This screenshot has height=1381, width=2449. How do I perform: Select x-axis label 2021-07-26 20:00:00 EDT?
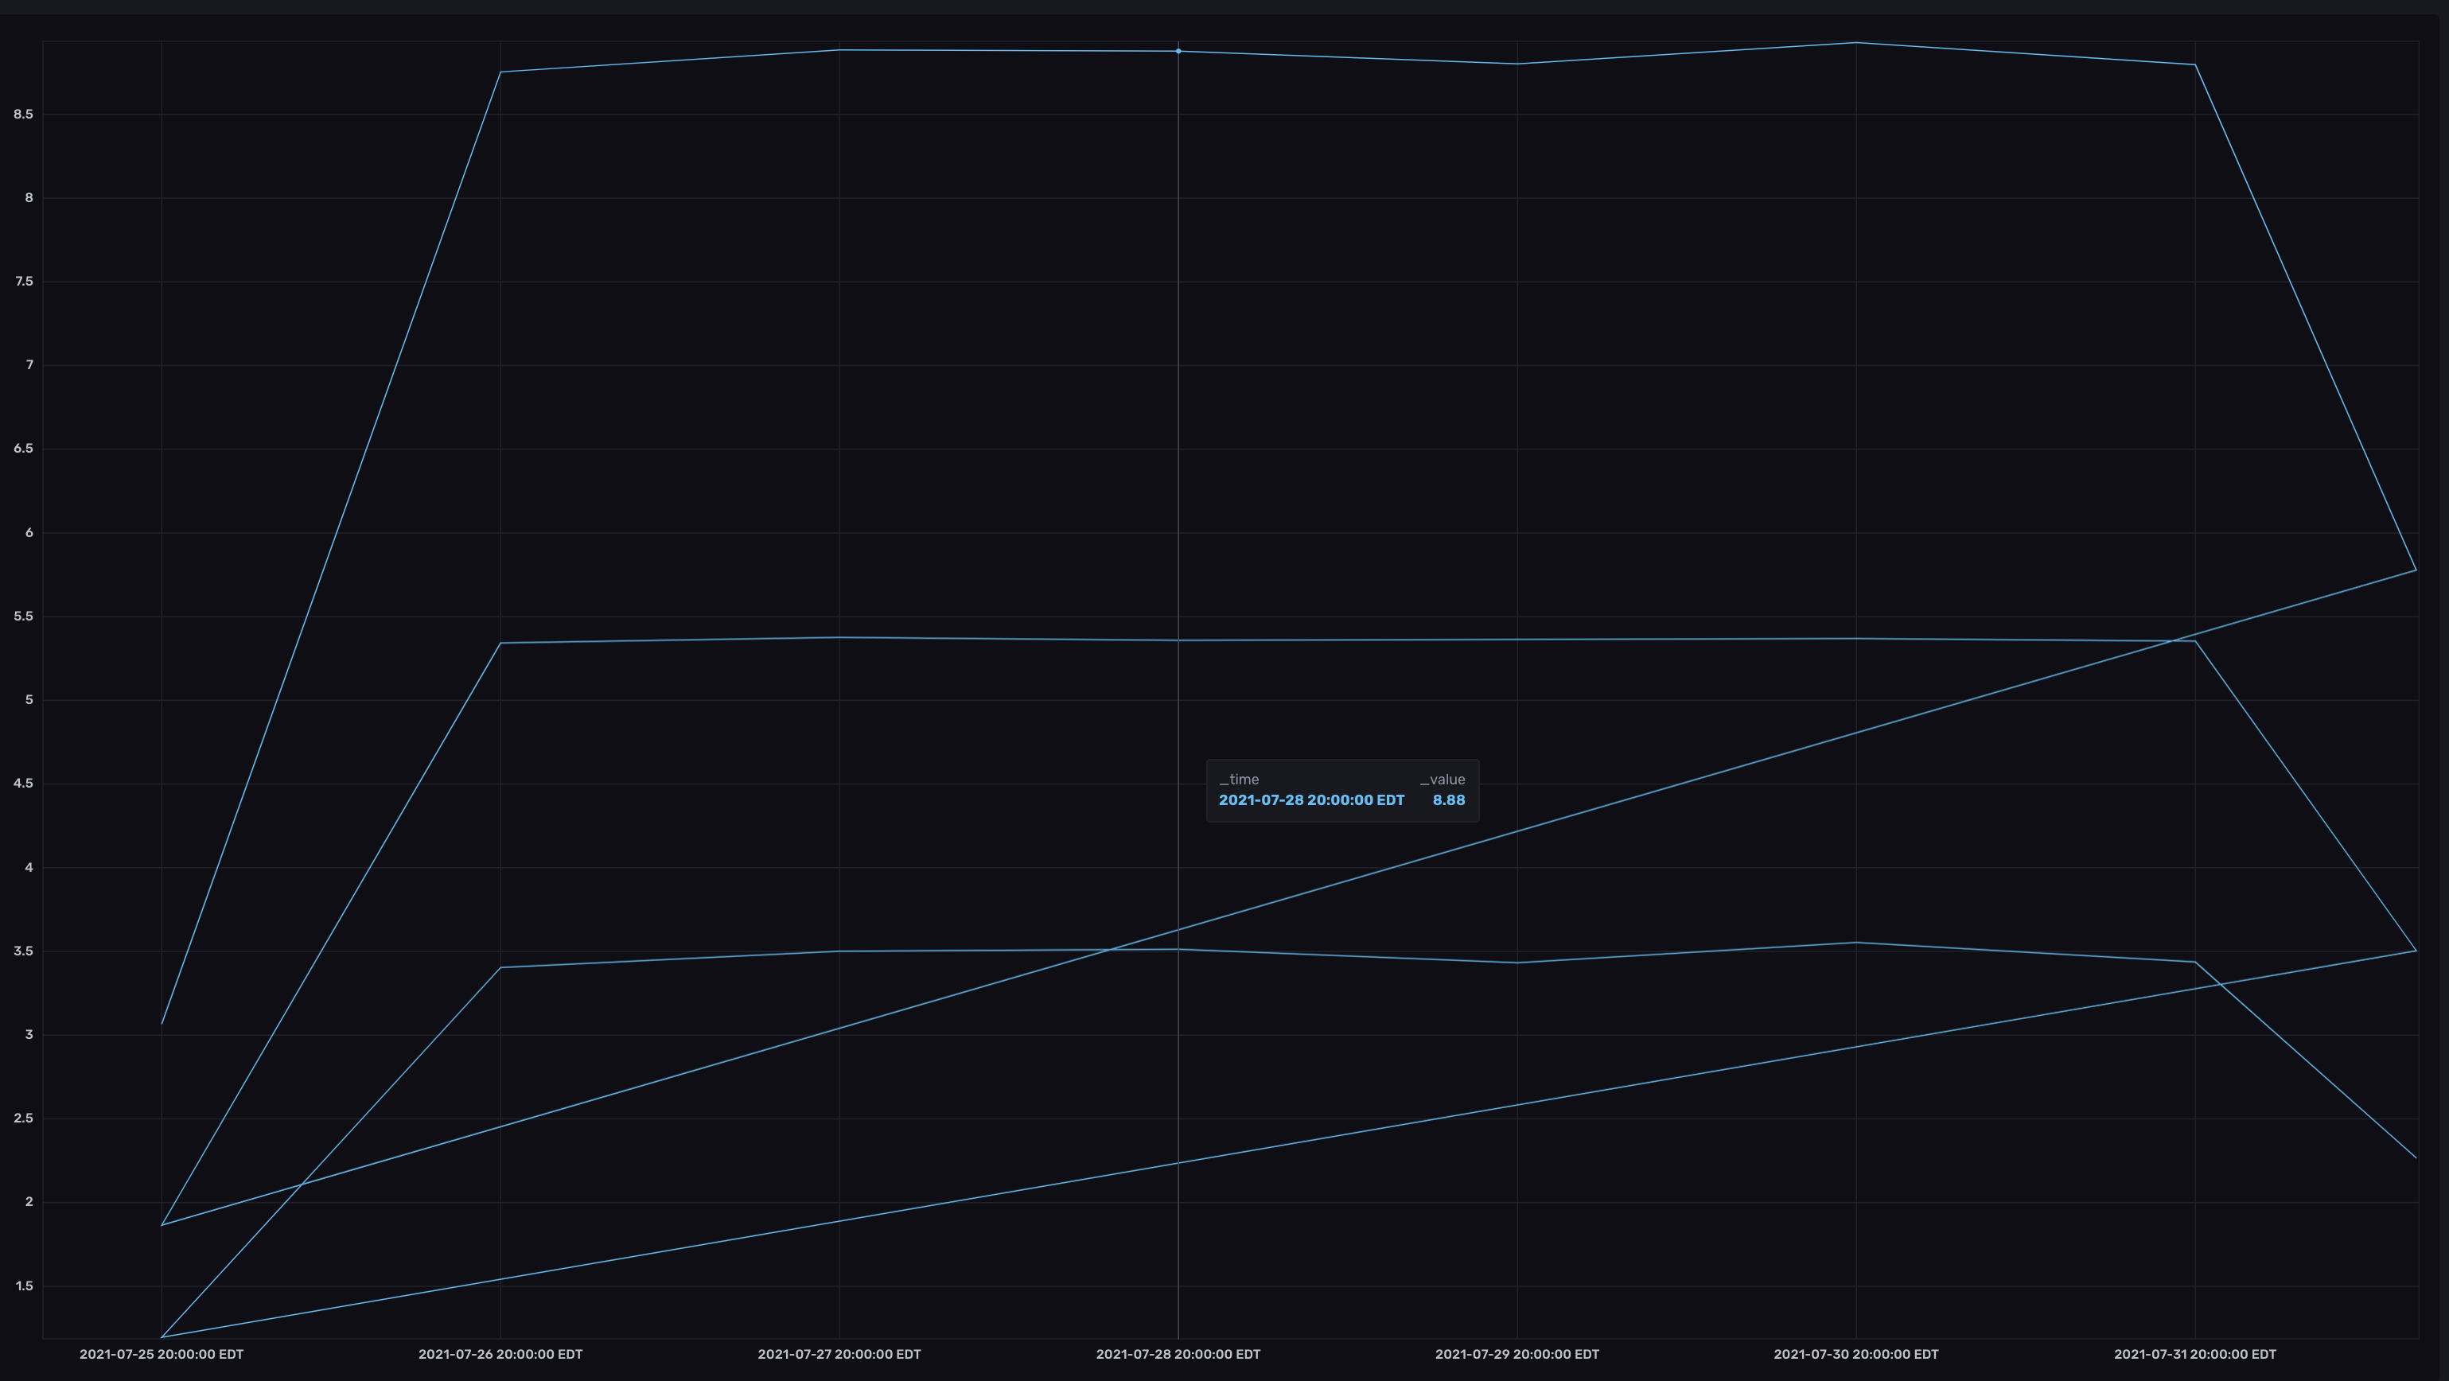[500, 1355]
